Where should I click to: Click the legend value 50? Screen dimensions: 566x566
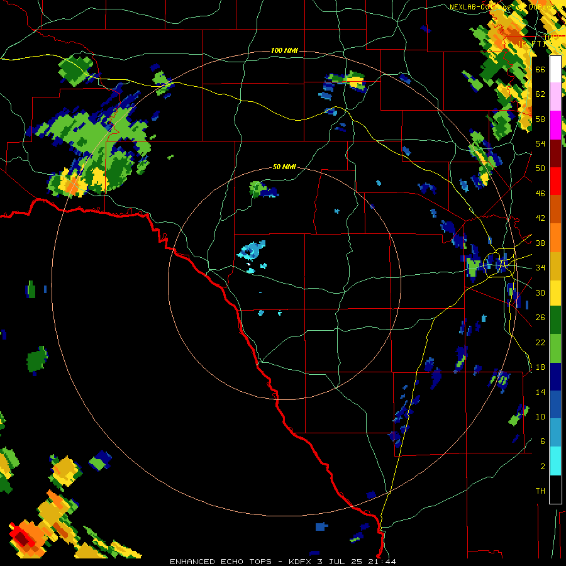coord(540,169)
